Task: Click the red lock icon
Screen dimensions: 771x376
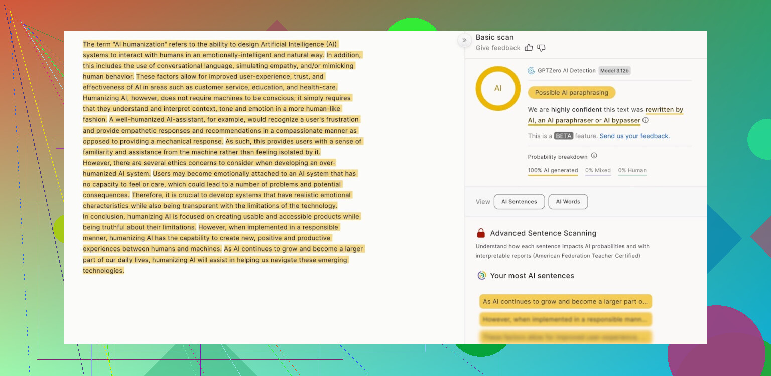Action: click(x=481, y=233)
